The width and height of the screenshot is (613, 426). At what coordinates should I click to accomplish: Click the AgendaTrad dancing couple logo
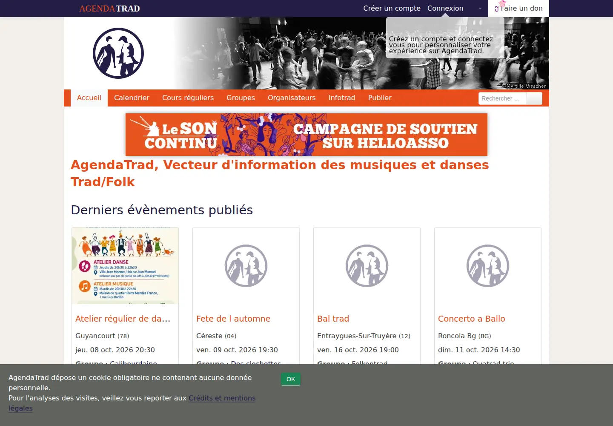(x=118, y=53)
